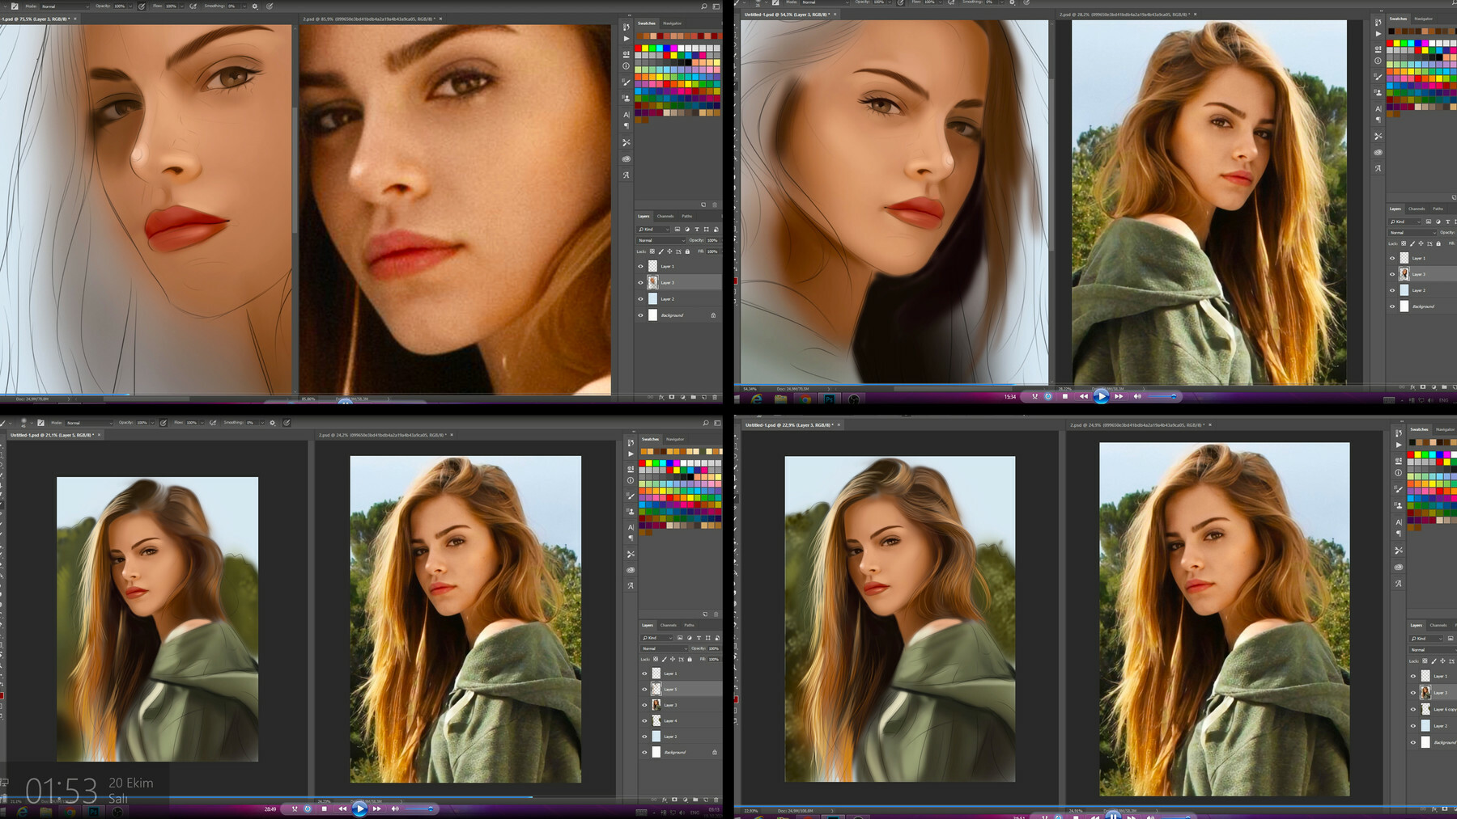The height and width of the screenshot is (819, 1457).
Task: Hide Layer 4 in the bottom-left Layers panel
Action: click(x=645, y=721)
